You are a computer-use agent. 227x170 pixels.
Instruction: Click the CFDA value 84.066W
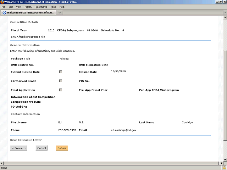pyautogui.click(x=93, y=30)
